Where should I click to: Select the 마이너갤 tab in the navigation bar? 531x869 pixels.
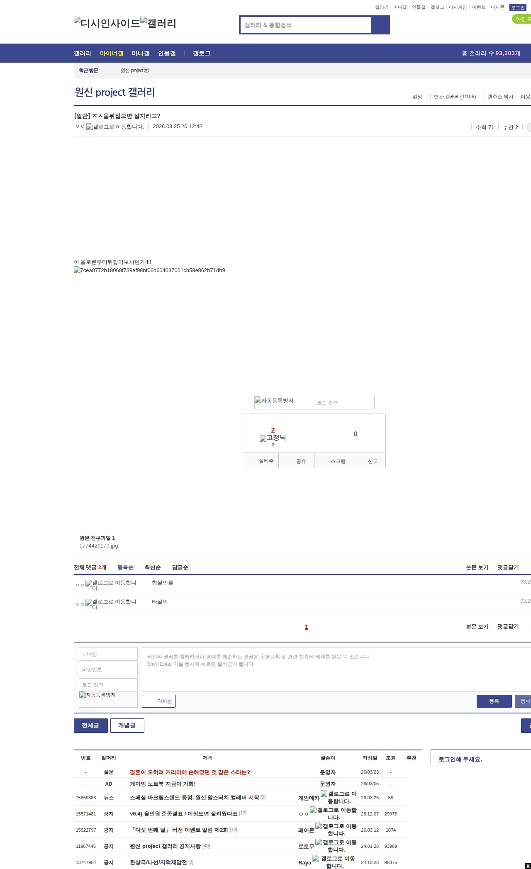[112, 54]
